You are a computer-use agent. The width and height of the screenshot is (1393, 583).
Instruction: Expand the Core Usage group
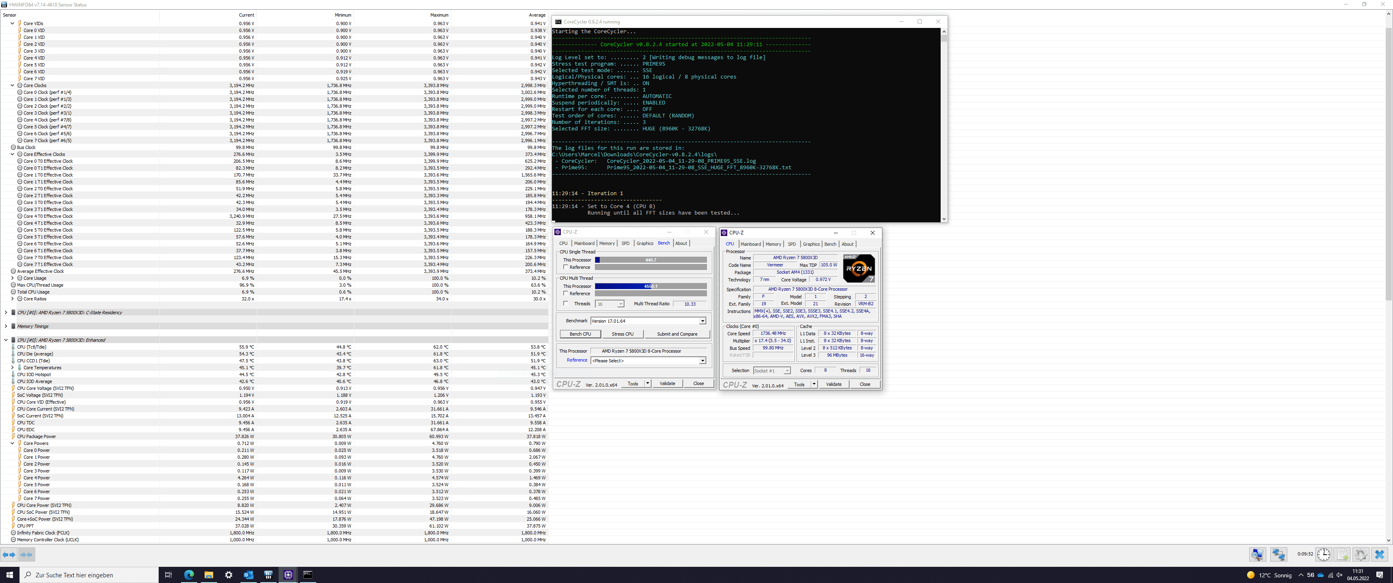point(13,278)
